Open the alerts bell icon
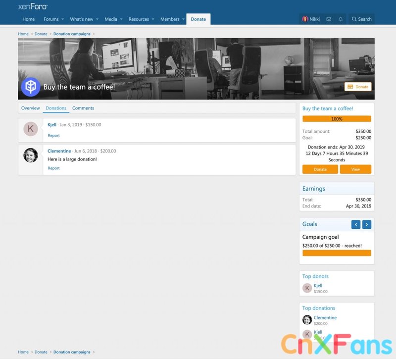396x359 pixels. 341,19
